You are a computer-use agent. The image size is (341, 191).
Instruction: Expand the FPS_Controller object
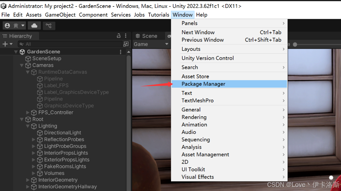[28, 112]
